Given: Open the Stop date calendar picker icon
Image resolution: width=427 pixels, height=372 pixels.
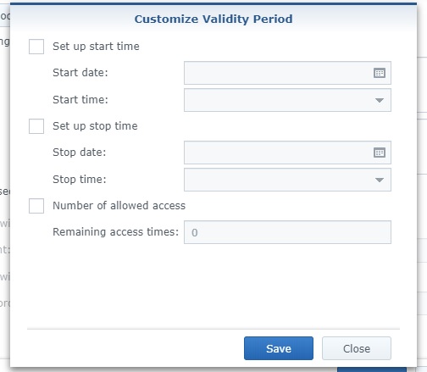Looking at the screenshot, I should click(380, 153).
